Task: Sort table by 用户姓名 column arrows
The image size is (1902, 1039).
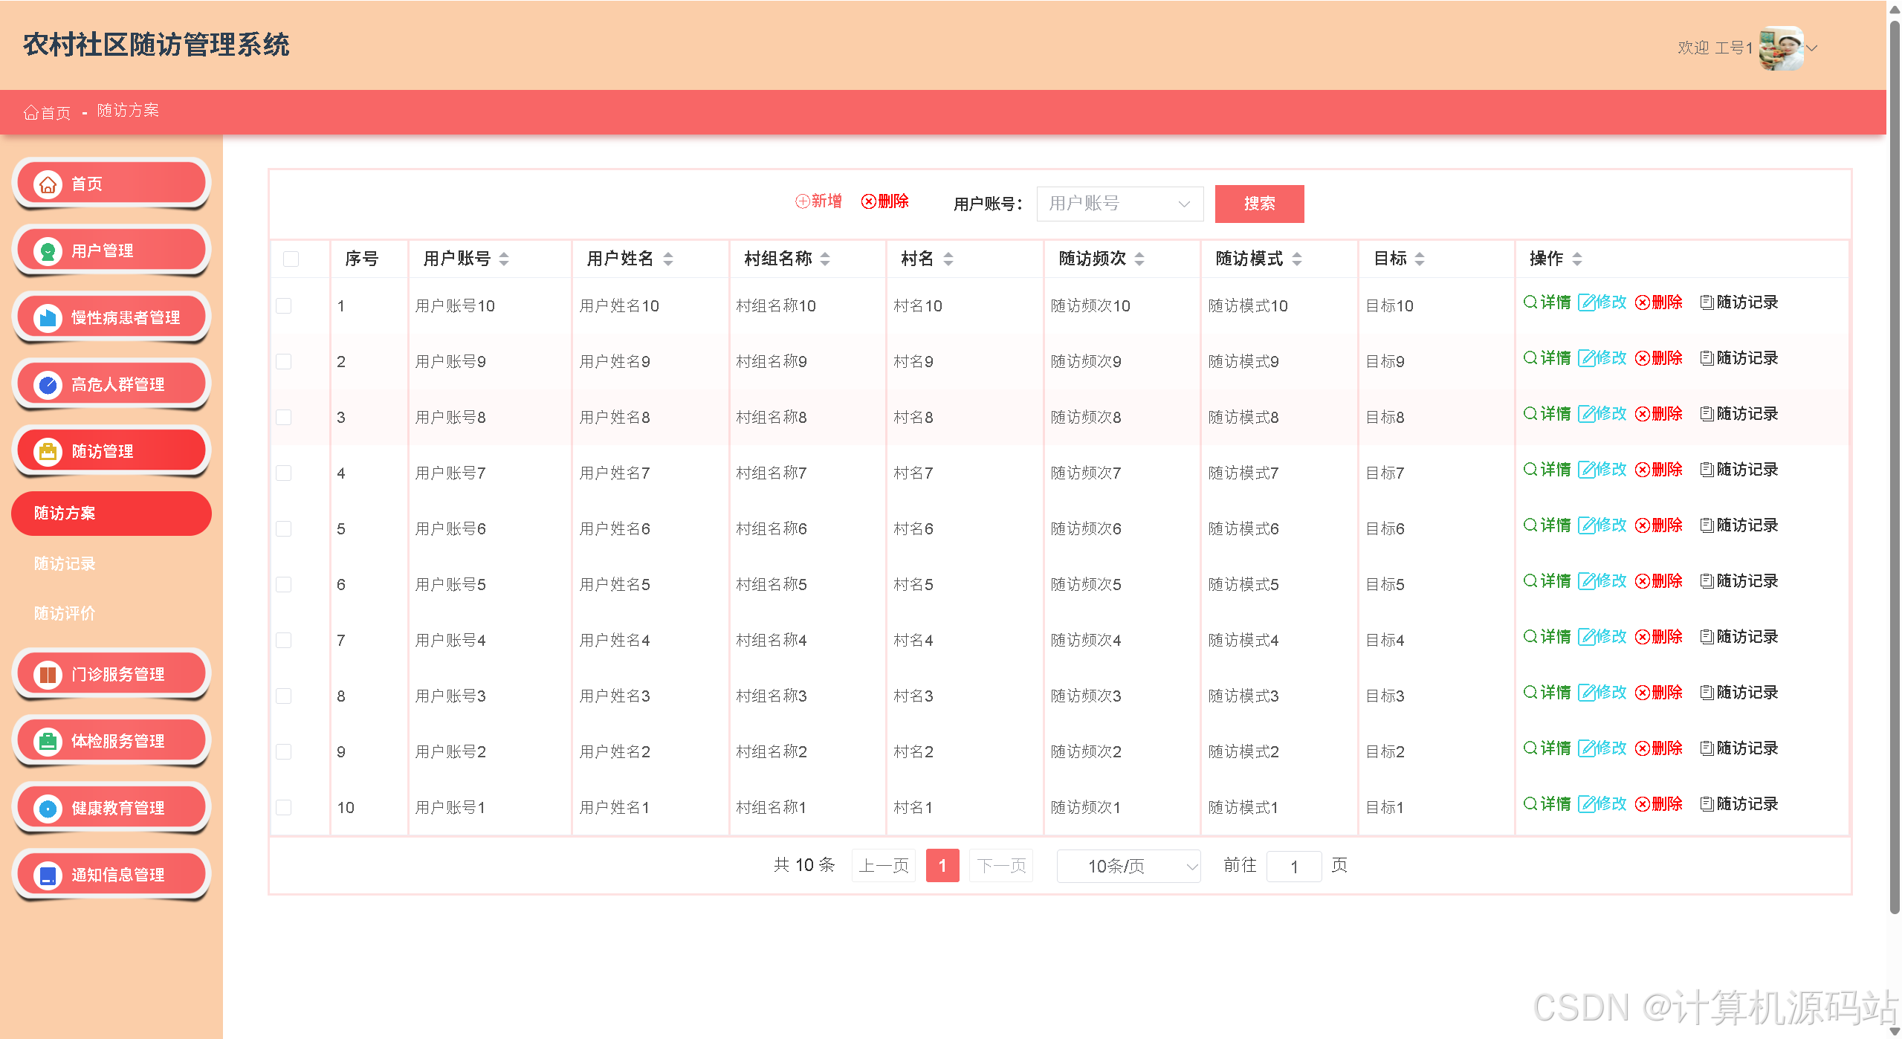Action: click(x=667, y=259)
